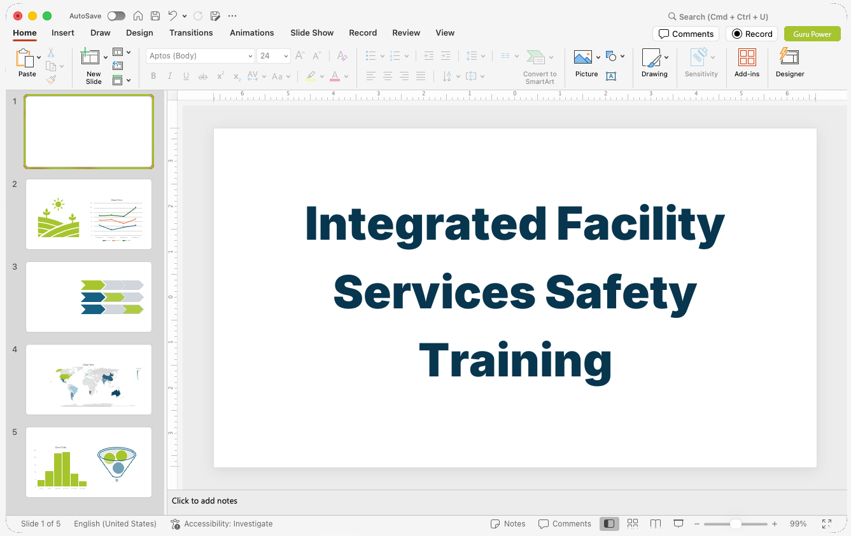
Task: Click the Paste clipboard icon
Action: [25, 58]
